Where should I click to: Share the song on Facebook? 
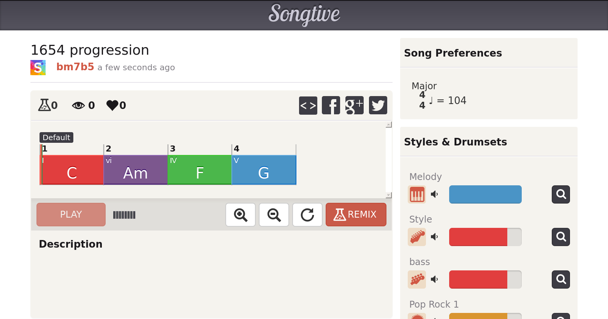tap(331, 105)
